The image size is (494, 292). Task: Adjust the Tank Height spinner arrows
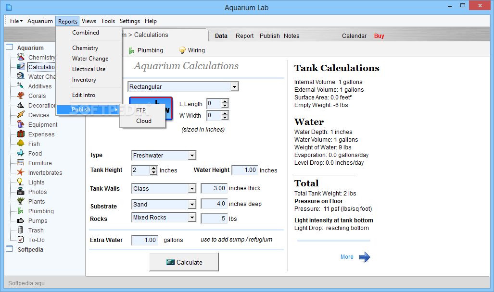(153, 170)
